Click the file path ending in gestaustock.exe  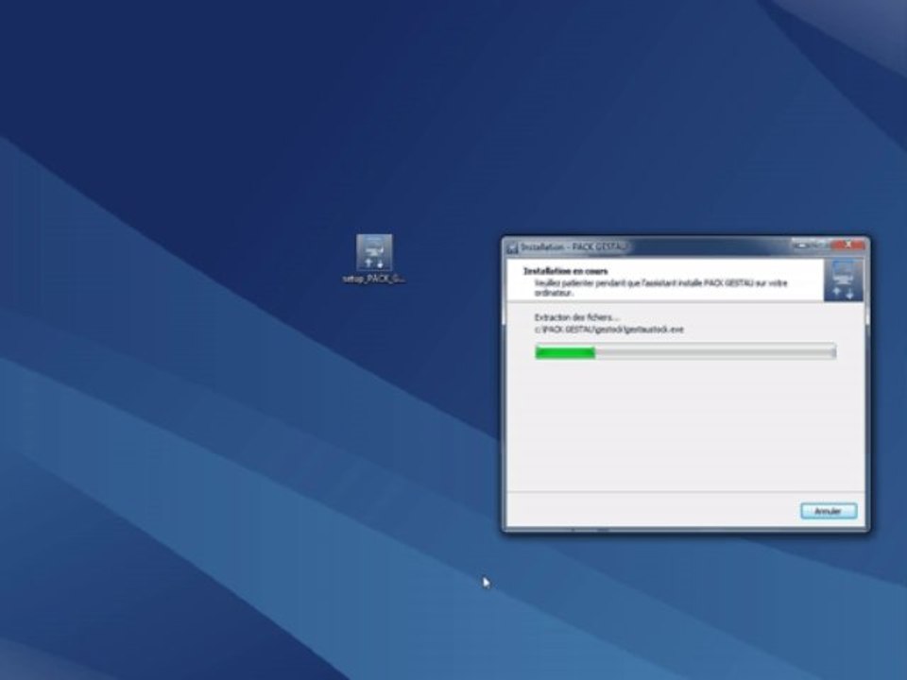pyautogui.click(x=608, y=330)
